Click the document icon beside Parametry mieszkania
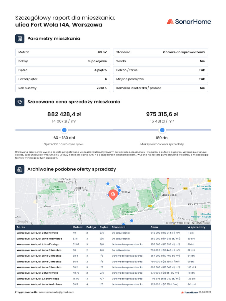Viewport: 226px width, 301px height. click(x=20, y=39)
